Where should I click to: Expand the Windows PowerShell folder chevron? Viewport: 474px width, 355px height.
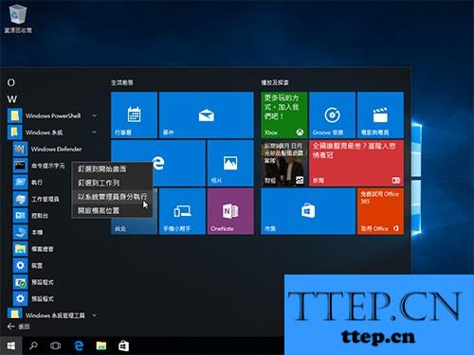(94, 115)
